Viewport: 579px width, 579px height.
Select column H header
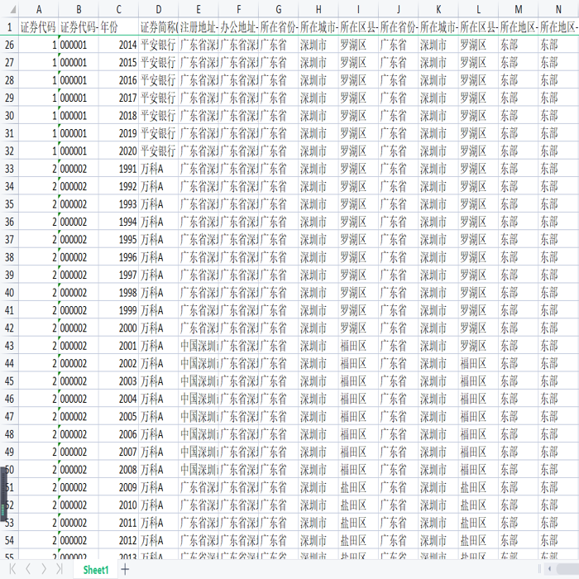coord(318,10)
